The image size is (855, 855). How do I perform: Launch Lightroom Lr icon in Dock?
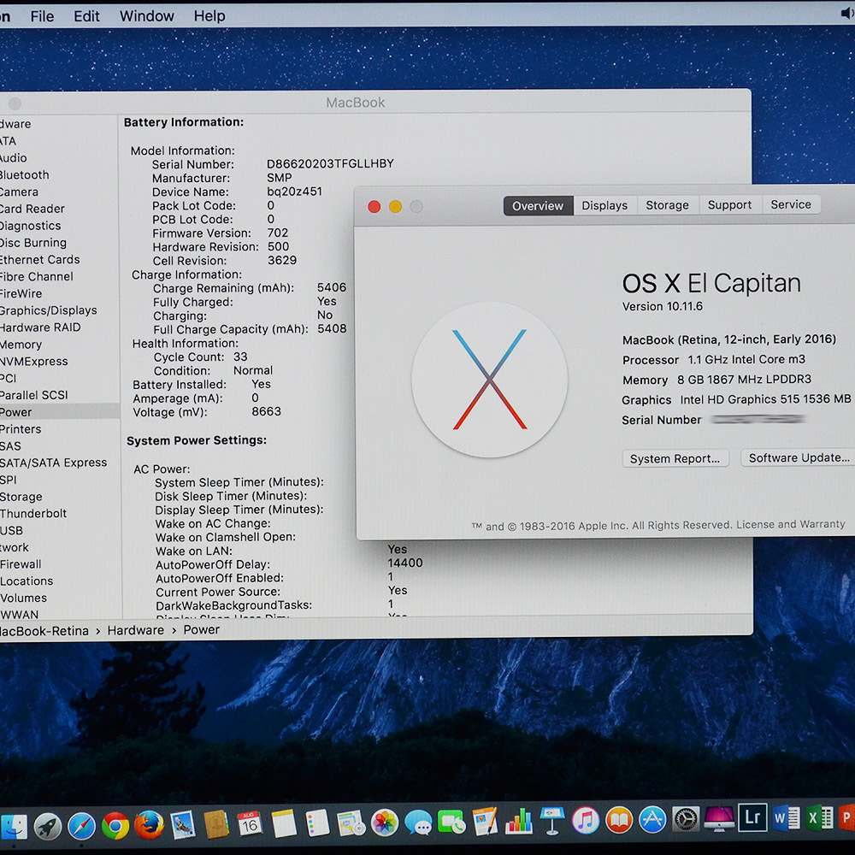[x=752, y=817]
